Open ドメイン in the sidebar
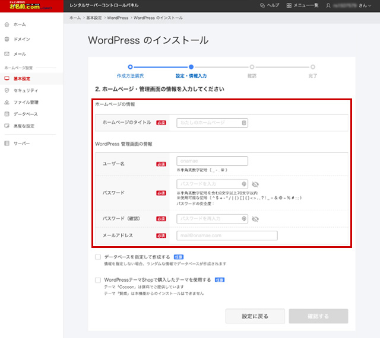Screen dimensions: 380x338 pyautogui.click(x=22, y=39)
